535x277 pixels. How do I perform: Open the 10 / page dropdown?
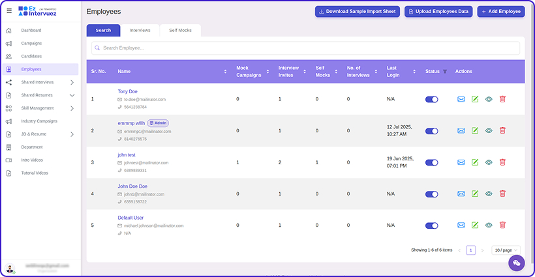(506, 250)
